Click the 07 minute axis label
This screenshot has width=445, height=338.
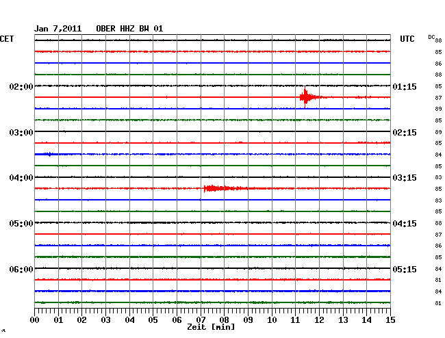(x=201, y=320)
